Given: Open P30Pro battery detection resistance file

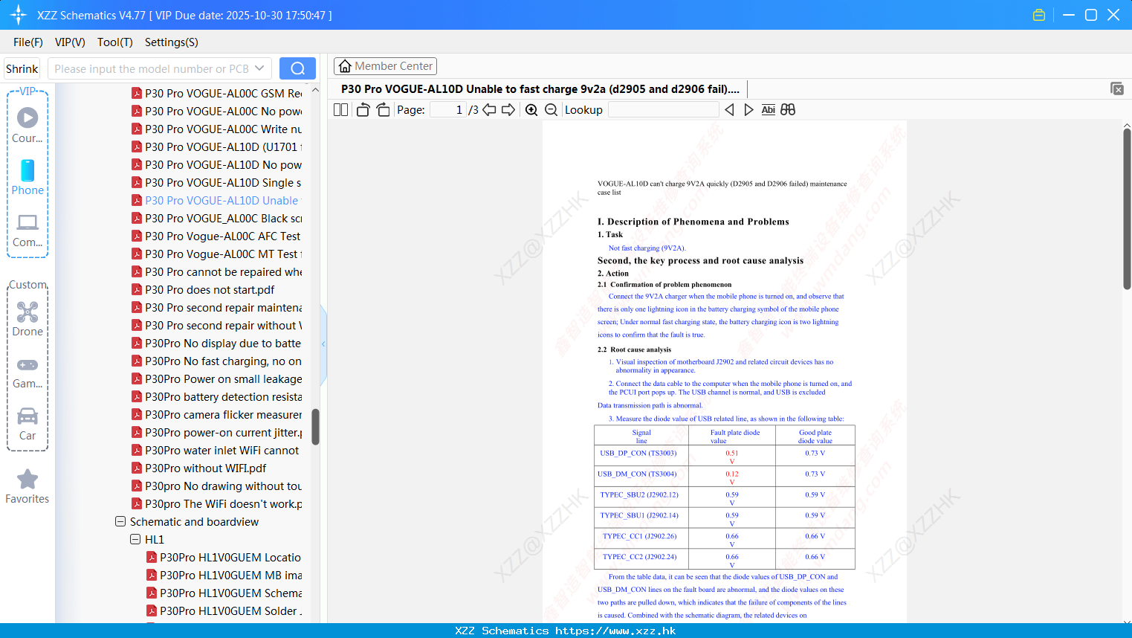Looking at the screenshot, I should [217, 396].
